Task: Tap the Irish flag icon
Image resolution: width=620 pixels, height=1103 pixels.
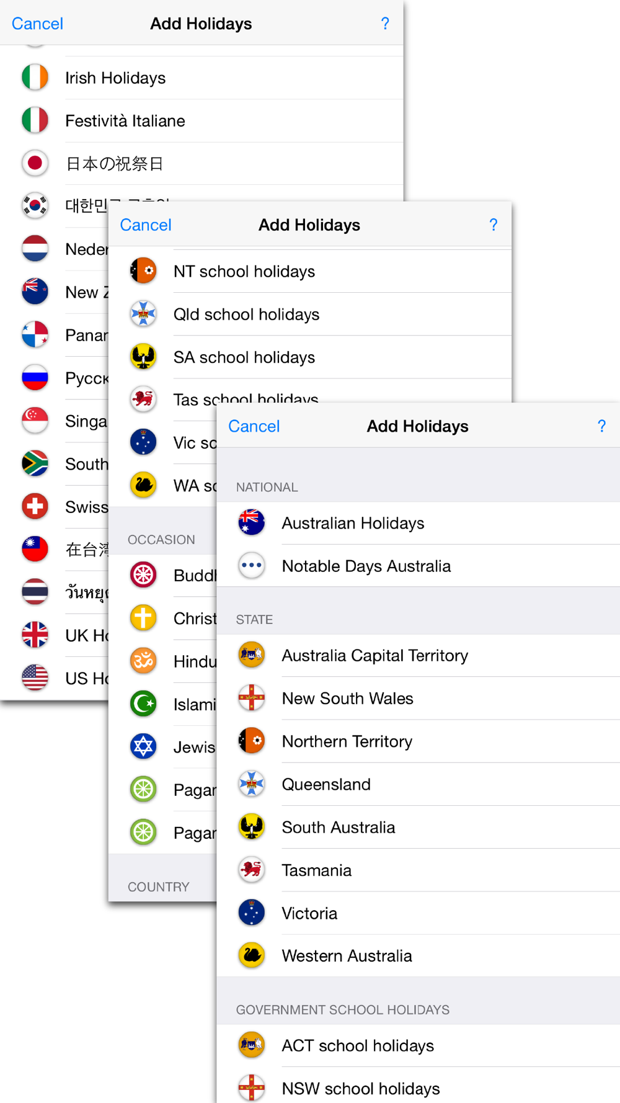Action: point(35,78)
